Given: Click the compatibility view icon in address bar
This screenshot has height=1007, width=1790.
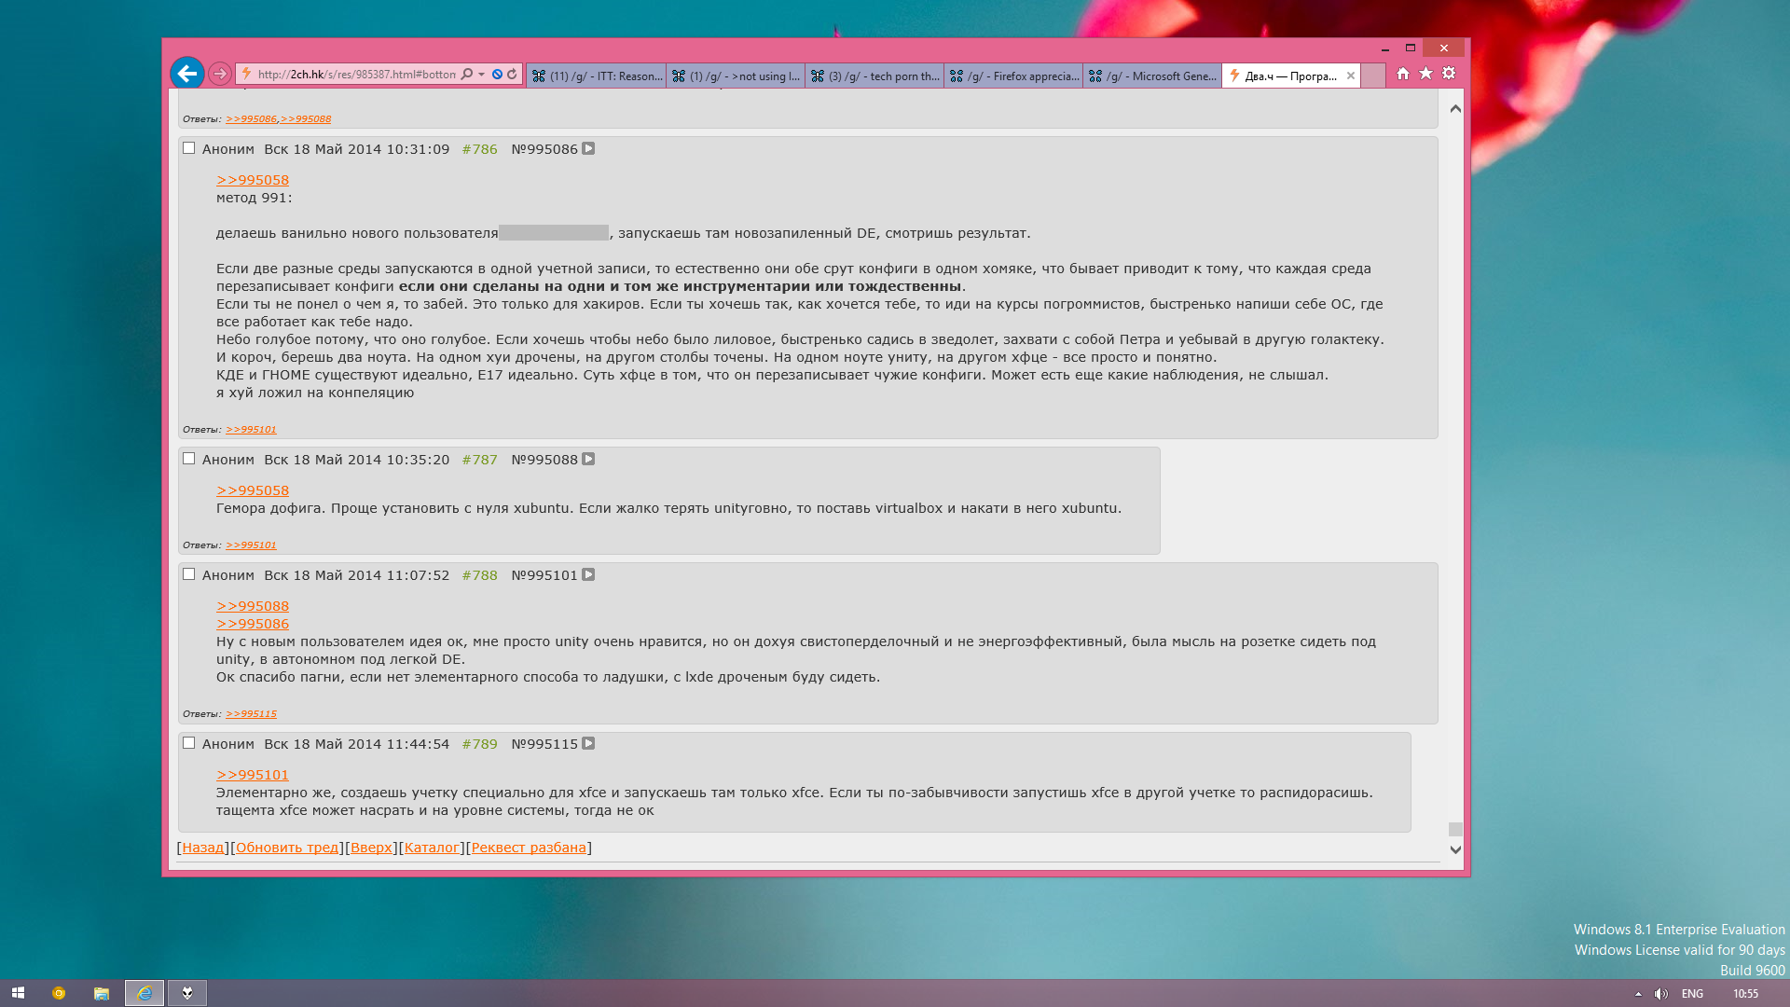Looking at the screenshot, I should click(x=497, y=75).
